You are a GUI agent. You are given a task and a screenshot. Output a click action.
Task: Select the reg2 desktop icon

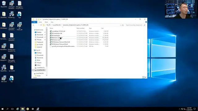click(19, 15)
